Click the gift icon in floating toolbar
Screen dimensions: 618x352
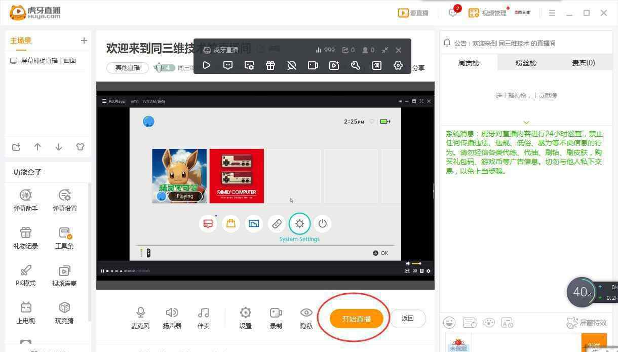[271, 65]
